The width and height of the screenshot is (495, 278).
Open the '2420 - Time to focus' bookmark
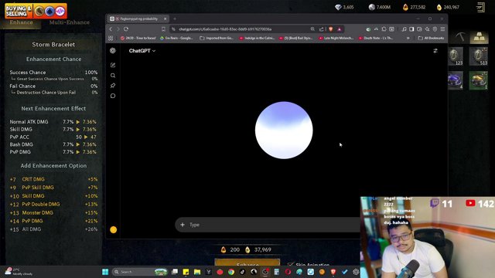point(138,38)
